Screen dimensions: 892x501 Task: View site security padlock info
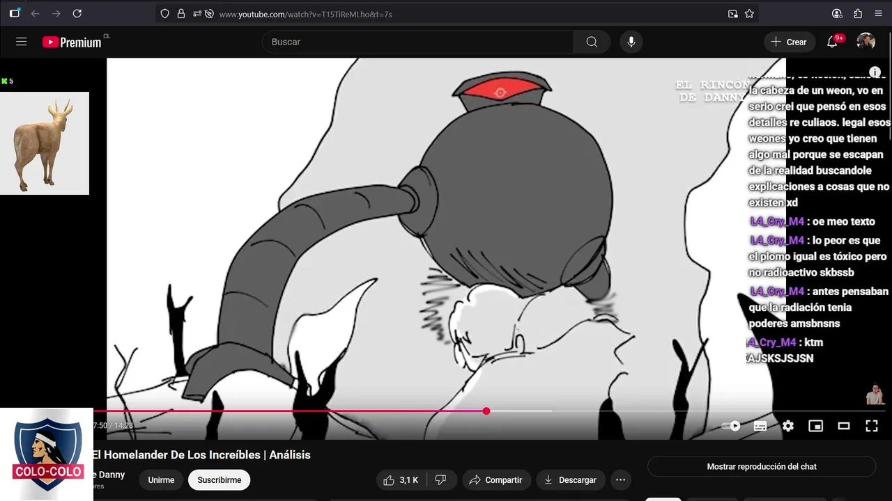point(181,13)
